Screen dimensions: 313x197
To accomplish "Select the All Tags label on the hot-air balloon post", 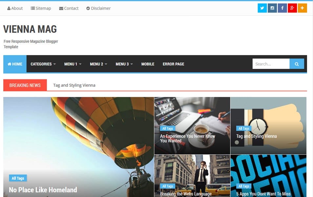I will click(x=18, y=178).
